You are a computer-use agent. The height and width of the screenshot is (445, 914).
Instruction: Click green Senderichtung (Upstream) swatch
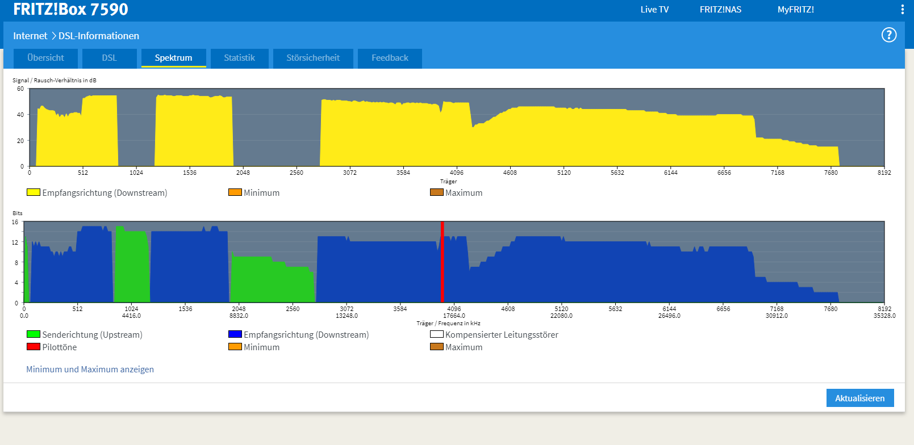[34, 334]
